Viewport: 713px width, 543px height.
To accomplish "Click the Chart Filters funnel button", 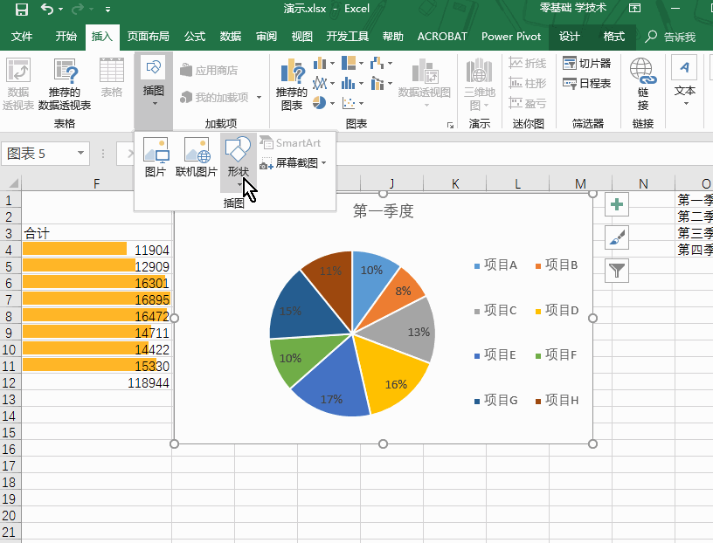I will [617, 271].
